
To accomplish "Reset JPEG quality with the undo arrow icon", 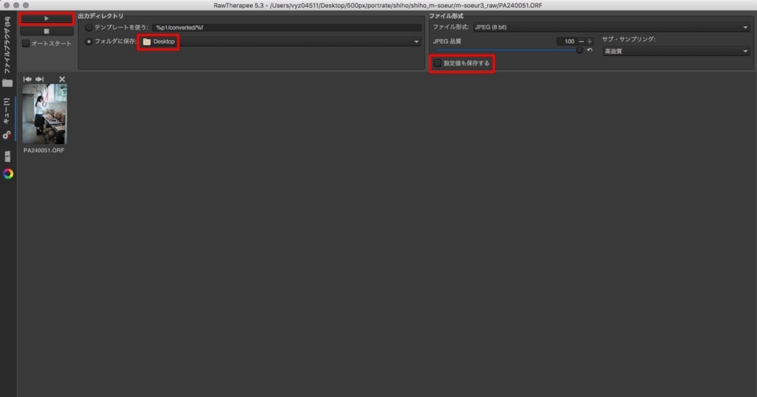I will pos(589,50).
